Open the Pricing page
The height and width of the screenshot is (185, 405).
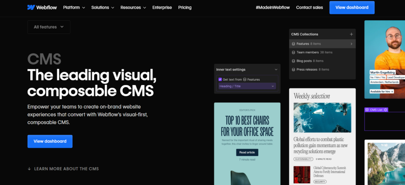(x=185, y=8)
